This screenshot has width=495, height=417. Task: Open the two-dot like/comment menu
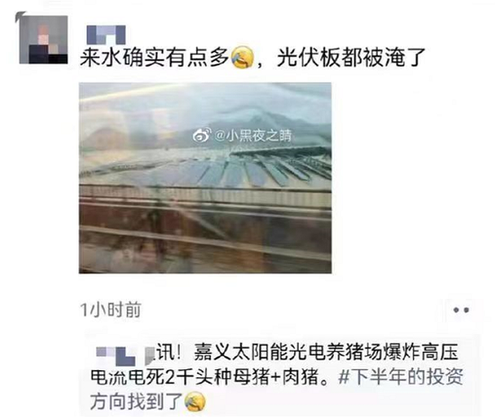(461, 310)
